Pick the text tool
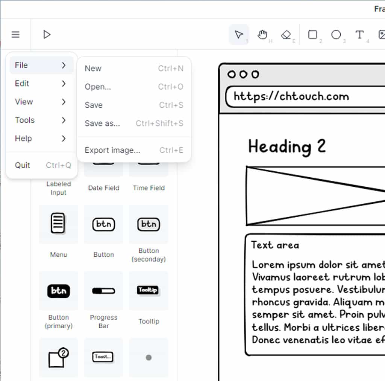Screen dimensions: 385x381 (359, 34)
